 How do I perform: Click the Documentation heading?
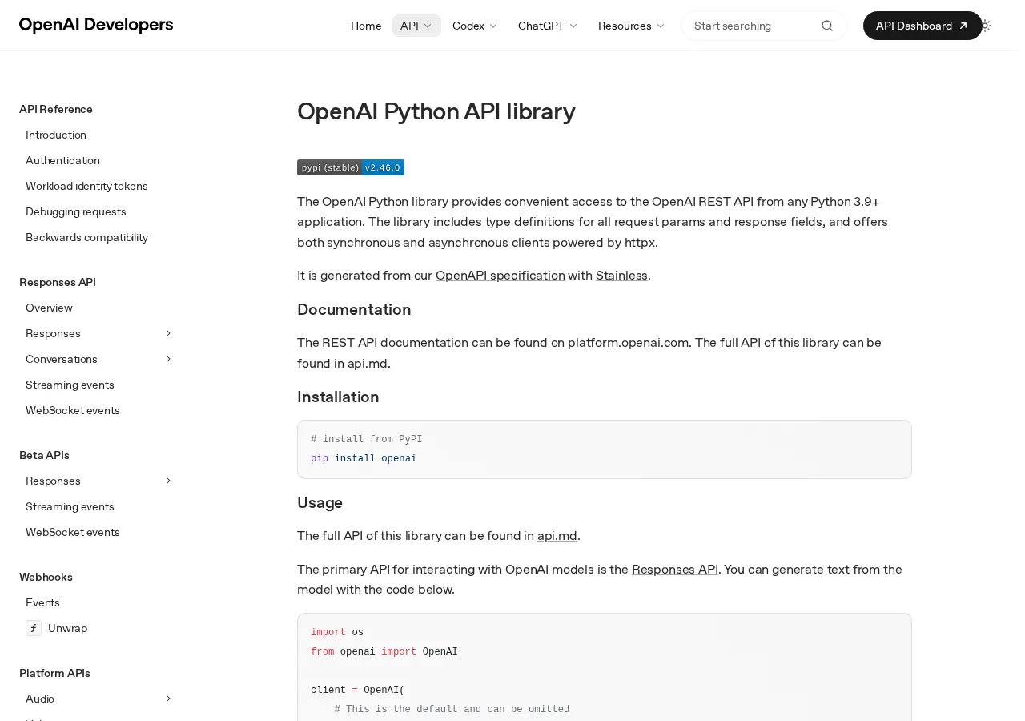tap(354, 309)
